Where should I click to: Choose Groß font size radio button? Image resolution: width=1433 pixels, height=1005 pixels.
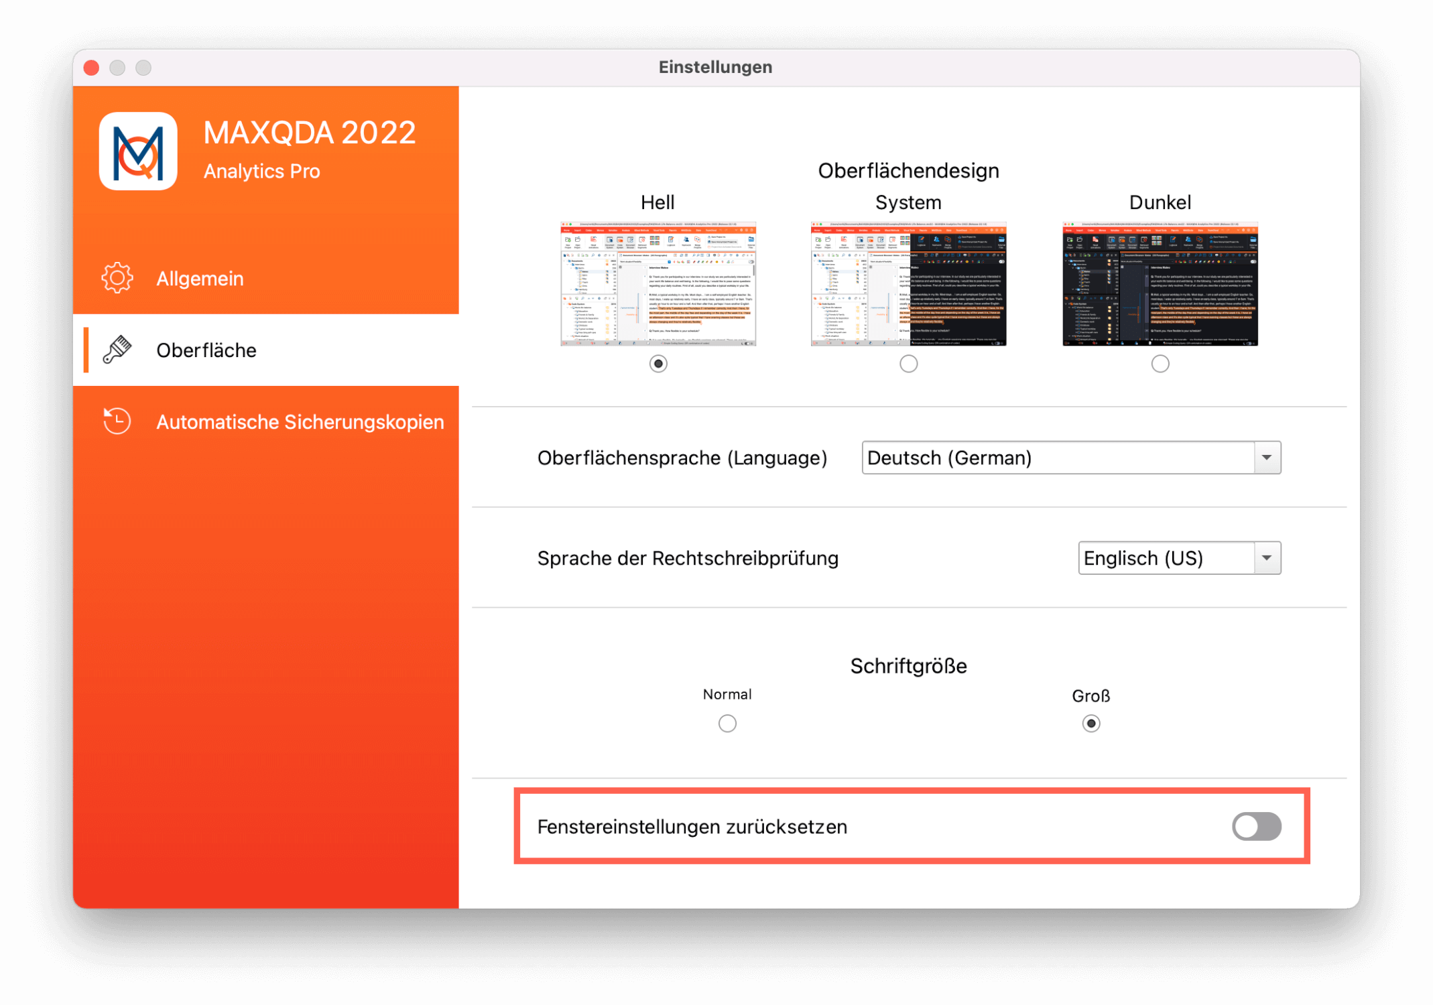tap(1091, 724)
